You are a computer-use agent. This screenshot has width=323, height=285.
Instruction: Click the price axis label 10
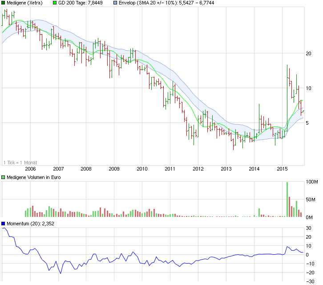(x=308, y=88)
